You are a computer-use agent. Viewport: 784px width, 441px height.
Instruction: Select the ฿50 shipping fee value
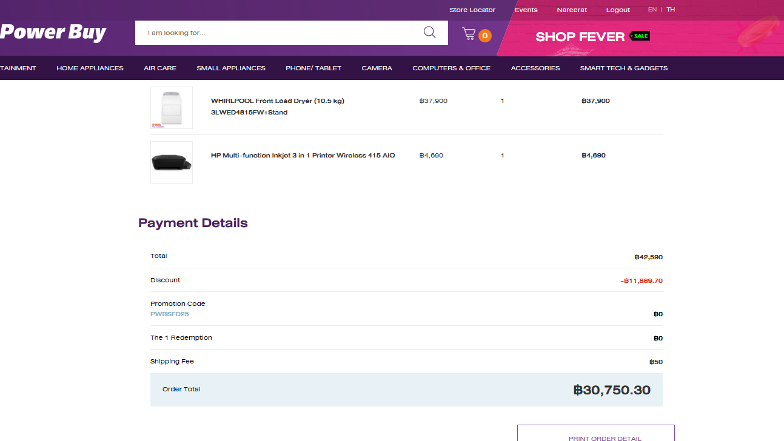click(656, 362)
